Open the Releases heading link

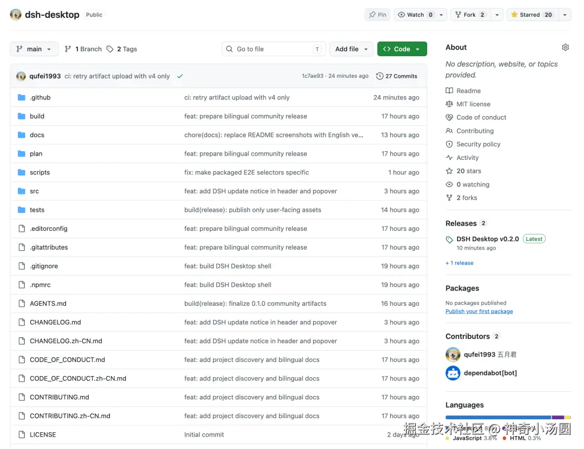461,223
